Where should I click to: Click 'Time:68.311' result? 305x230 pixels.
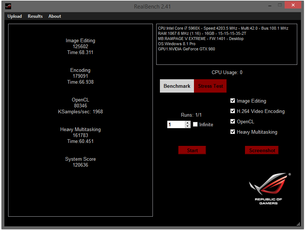coord(80,52)
